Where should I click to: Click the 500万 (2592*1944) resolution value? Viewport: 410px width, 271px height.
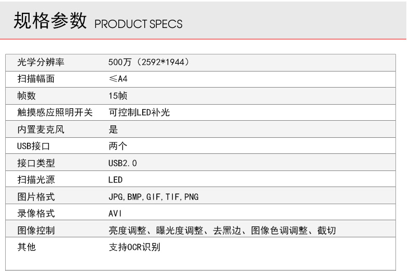point(148,63)
